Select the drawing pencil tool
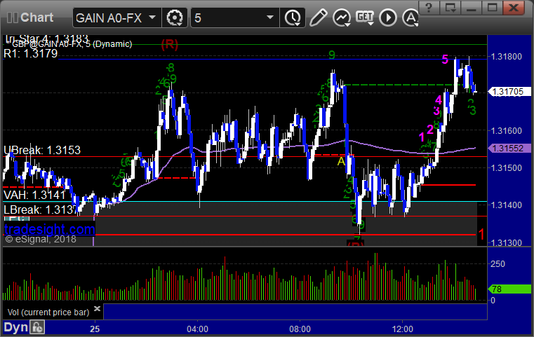Screen dimensions: 534x337 [318, 18]
